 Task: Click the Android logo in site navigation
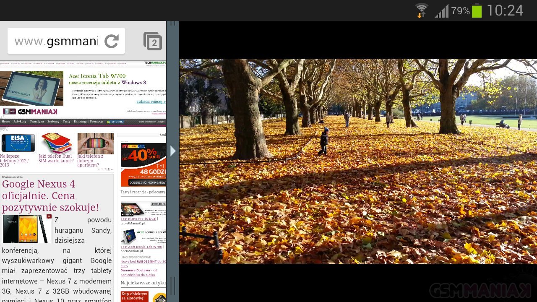[115, 122]
